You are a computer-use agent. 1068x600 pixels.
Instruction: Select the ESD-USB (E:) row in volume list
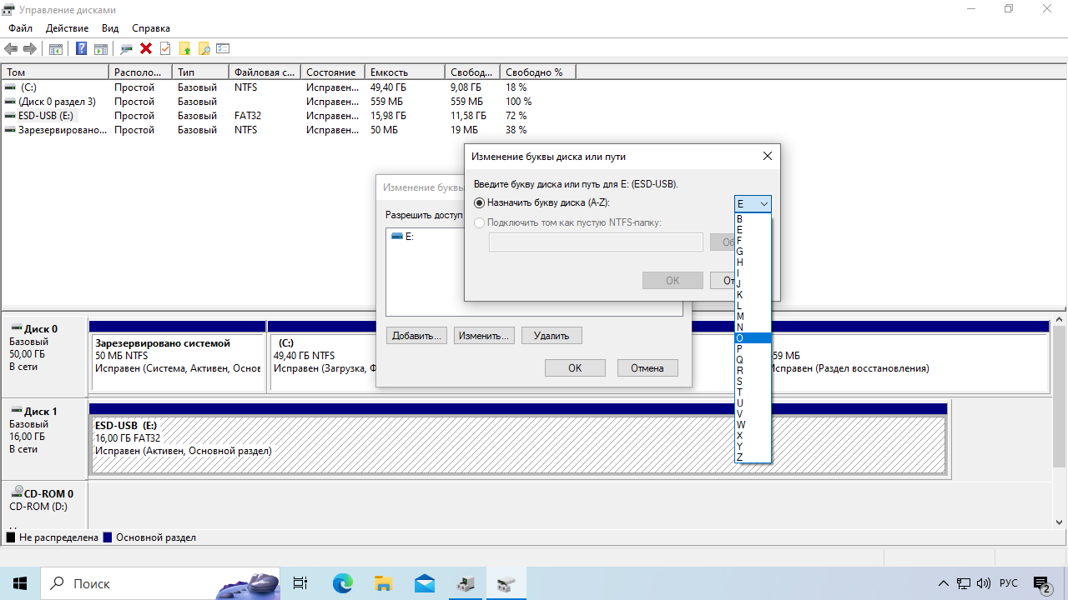[x=46, y=116]
